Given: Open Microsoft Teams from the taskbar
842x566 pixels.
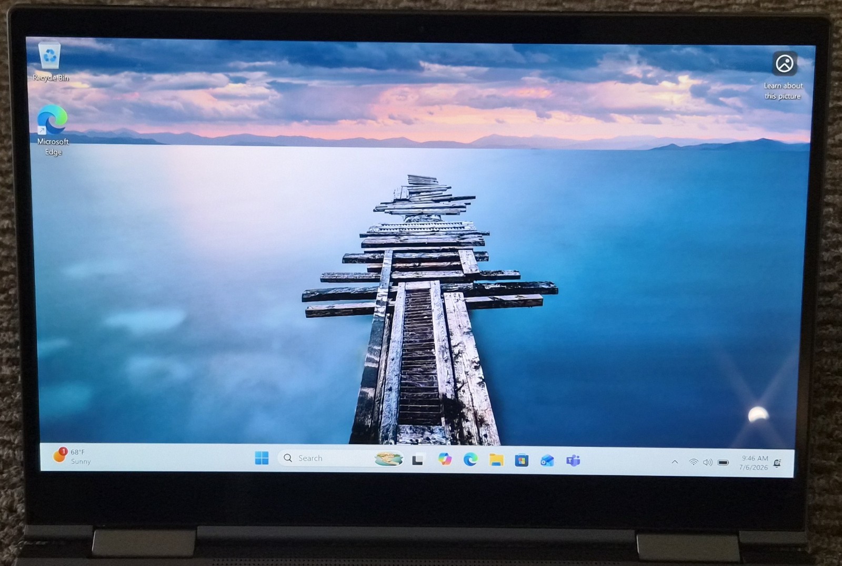Looking at the screenshot, I should (573, 461).
